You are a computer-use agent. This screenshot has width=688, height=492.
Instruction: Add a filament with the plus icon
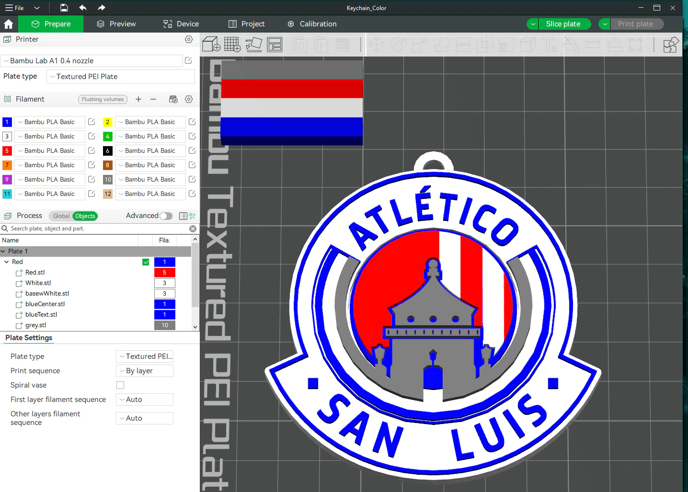coord(138,99)
